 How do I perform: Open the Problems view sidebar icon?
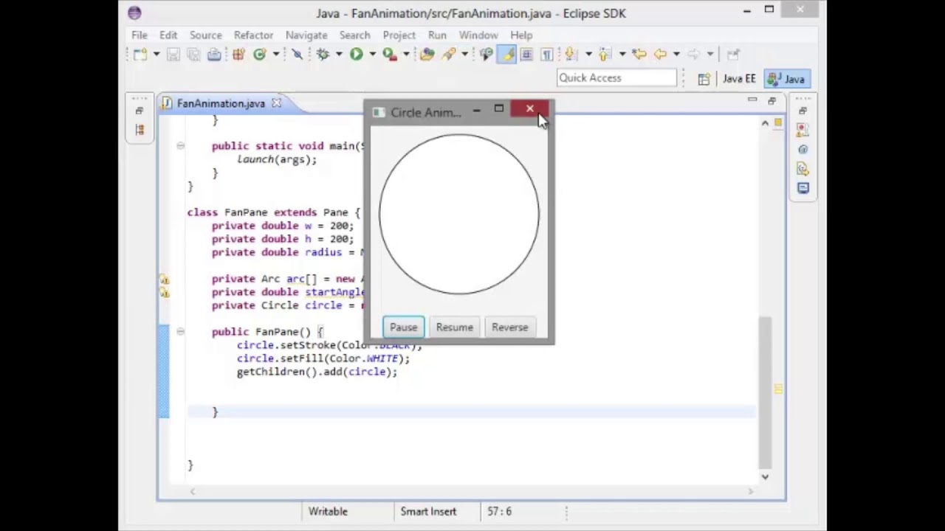[x=803, y=130]
